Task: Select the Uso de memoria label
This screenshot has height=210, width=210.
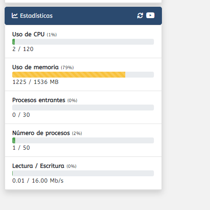Action: 35,67
